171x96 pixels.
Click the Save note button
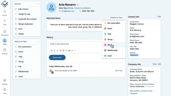pyautogui.click(x=57, y=58)
